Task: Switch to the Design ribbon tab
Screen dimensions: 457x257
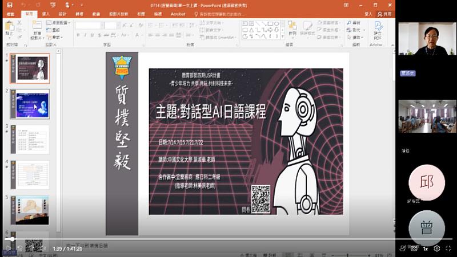Action: (63, 14)
